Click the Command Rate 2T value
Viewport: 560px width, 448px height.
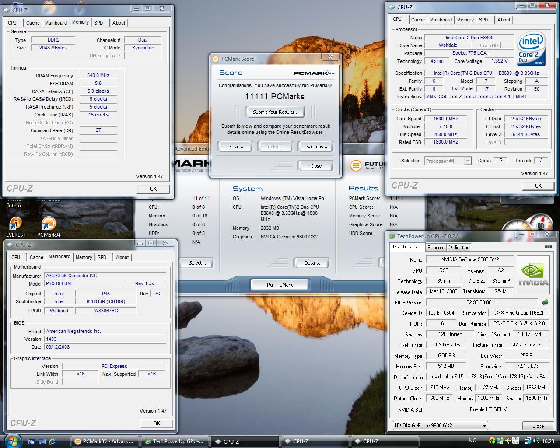point(98,130)
